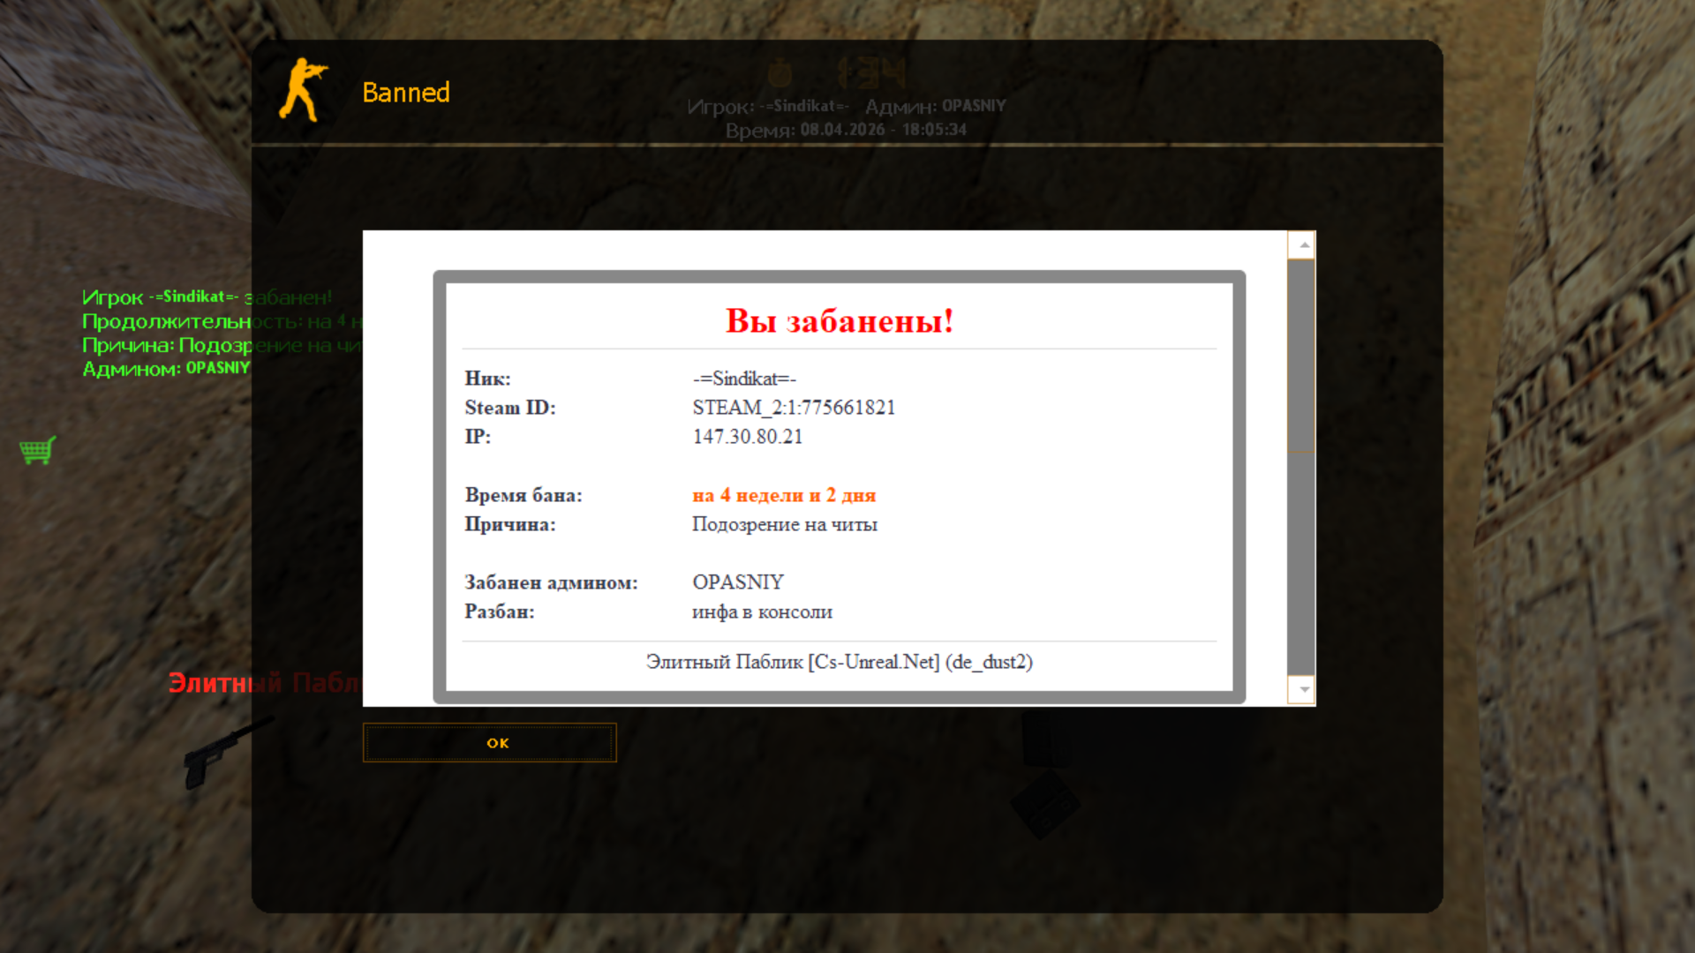1695x953 pixels.
Task: Click the Counter-Strike soldier icon
Action: click(303, 90)
